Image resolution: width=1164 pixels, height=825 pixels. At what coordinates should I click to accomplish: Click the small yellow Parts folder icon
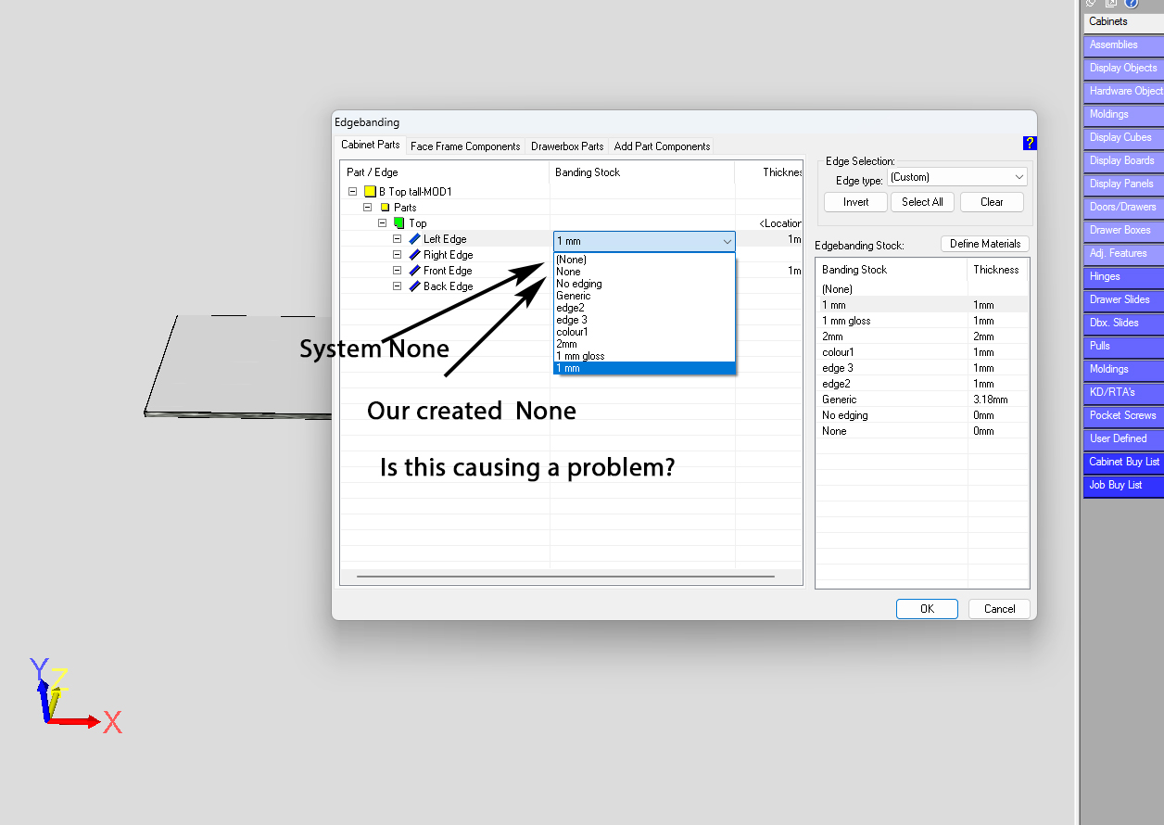(x=385, y=208)
